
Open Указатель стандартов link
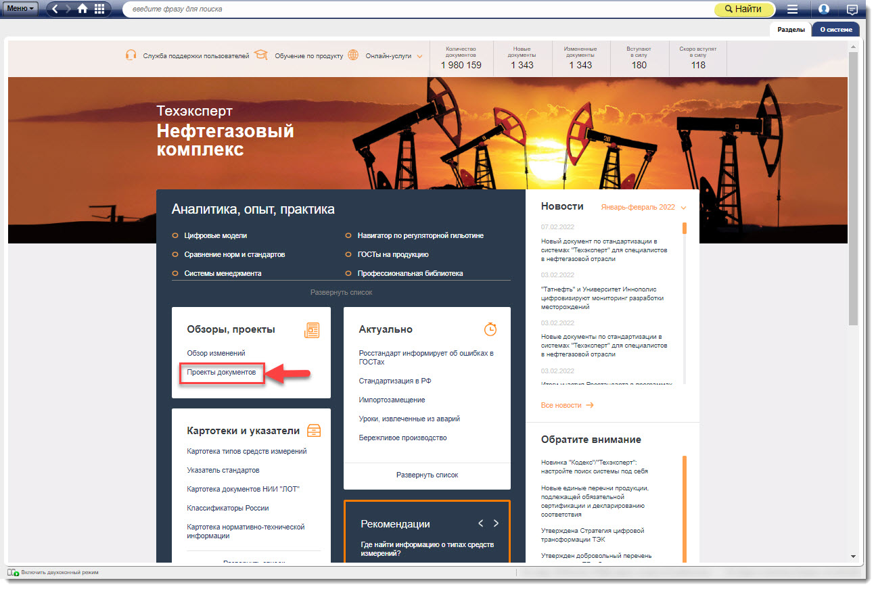click(x=223, y=470)
